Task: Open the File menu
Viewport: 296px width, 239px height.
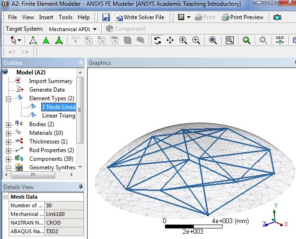Action: point(12,17)
